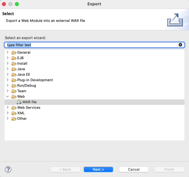
Task: Expand the Other category
Action: coord(7,118)
